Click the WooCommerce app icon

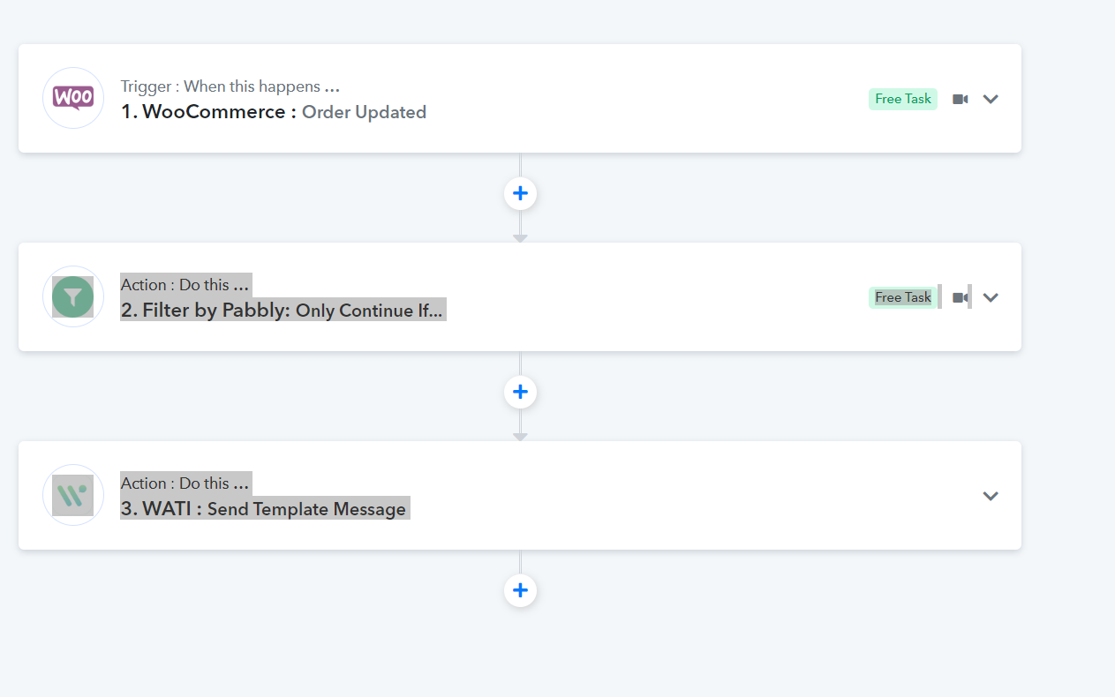pyautogui.click(x=73, y=98)
